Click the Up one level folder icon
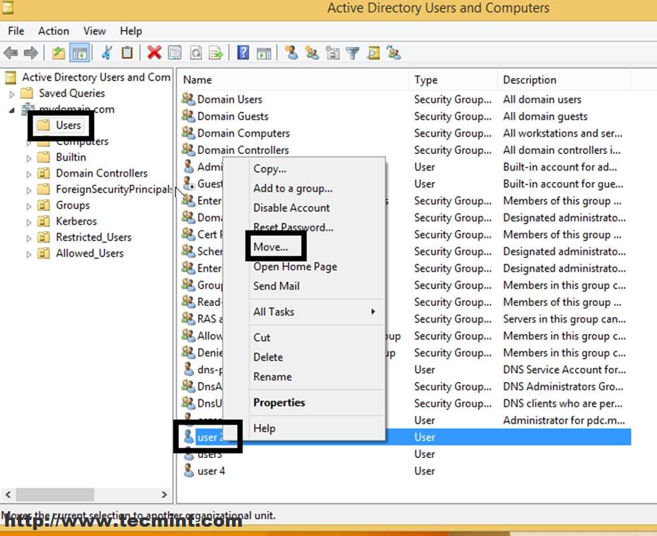 pyautogui.click(x=59, y=53)
